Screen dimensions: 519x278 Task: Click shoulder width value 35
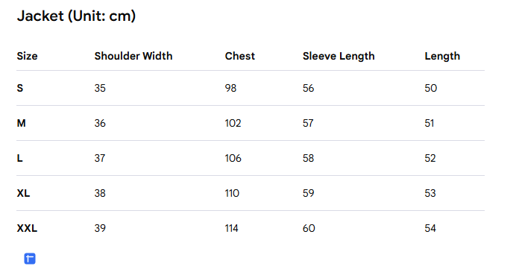(x=100, y=88)
